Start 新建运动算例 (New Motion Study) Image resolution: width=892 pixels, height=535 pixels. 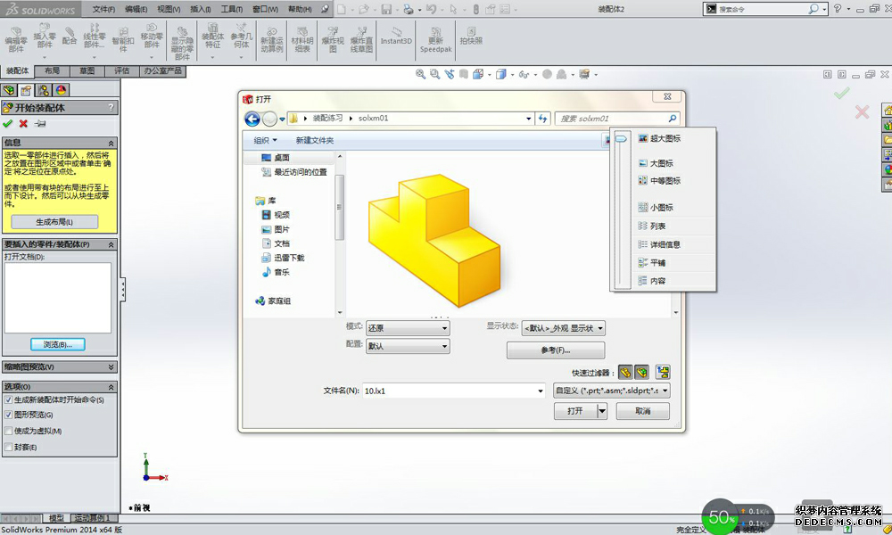tap(272, 41)
